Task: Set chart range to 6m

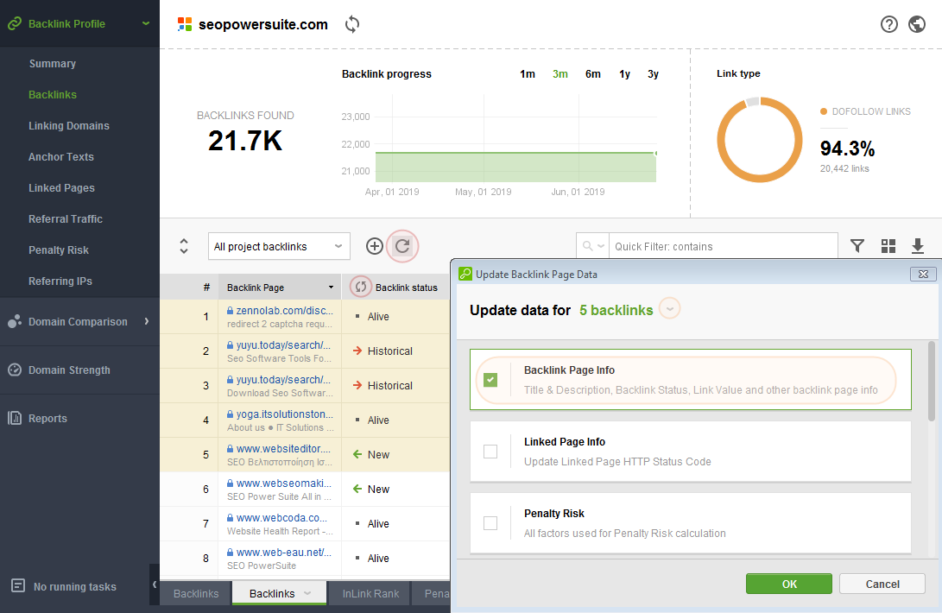Action: point(593,74)
